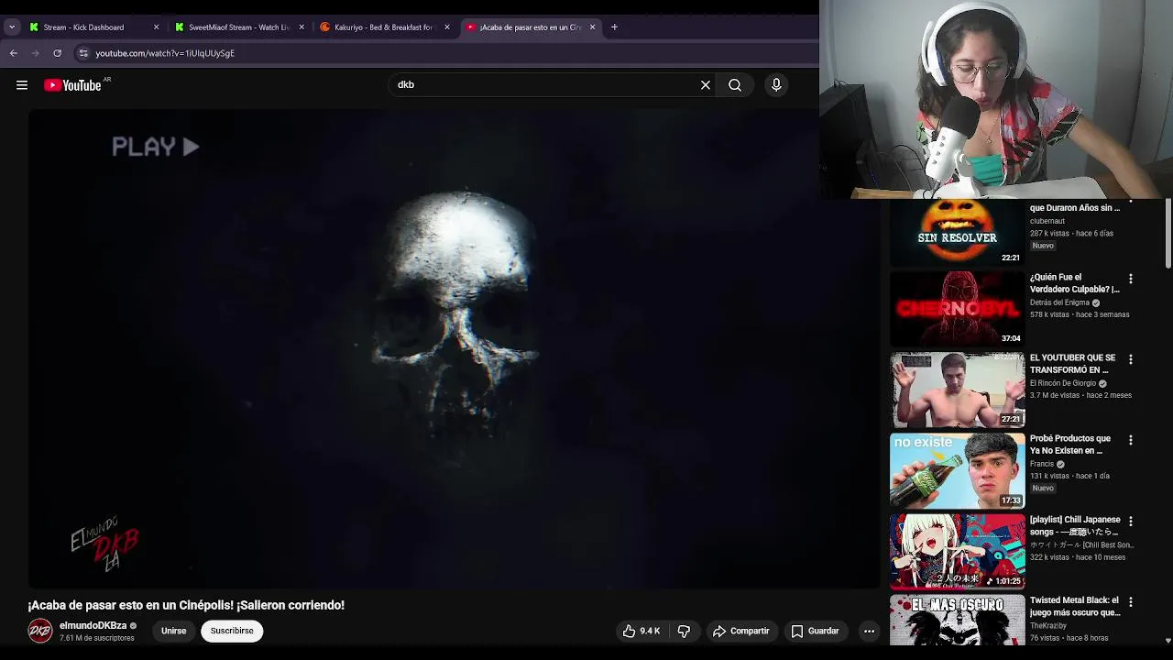Viewport: 1173px width, 660px height.
Task: Open channel TheKraziby
Action: pyautogui.click(x=1047, y=626)
